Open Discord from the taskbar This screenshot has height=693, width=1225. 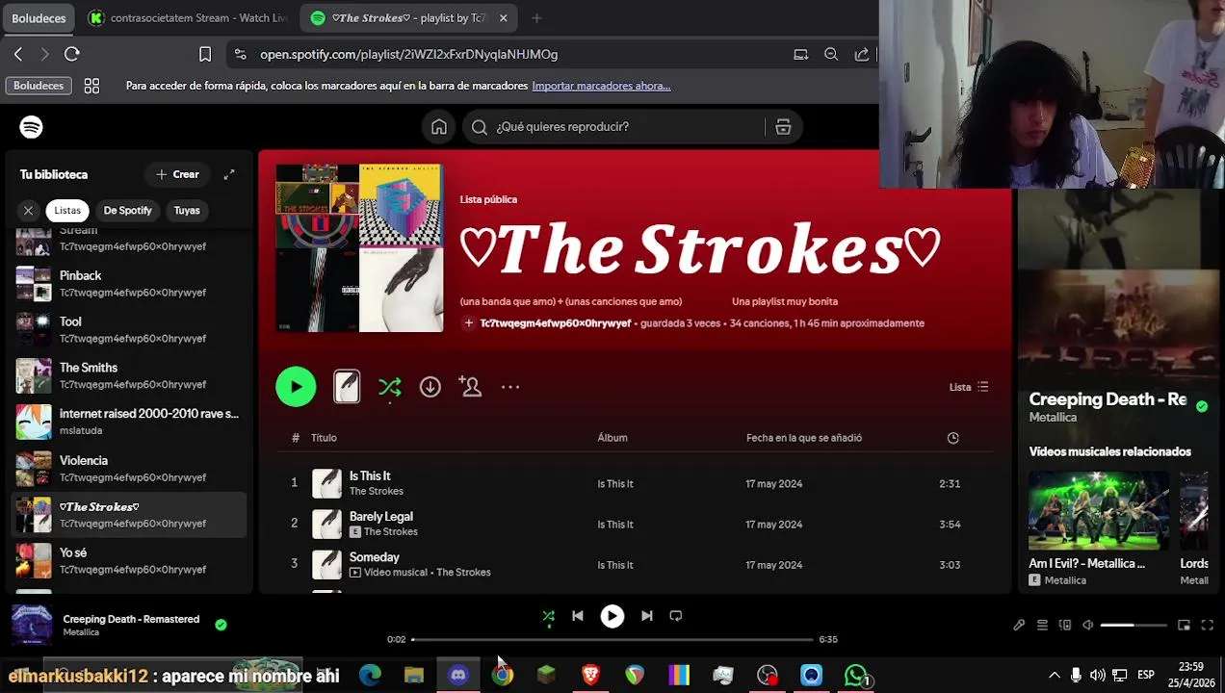[x=458, y=675]
